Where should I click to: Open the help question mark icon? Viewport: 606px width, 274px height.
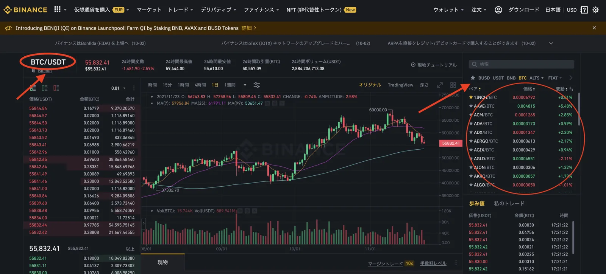[x=584, y=10]
